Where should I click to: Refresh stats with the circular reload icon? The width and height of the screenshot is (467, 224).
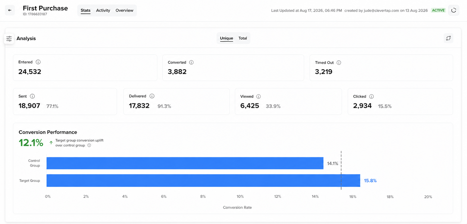click(454, 10)
